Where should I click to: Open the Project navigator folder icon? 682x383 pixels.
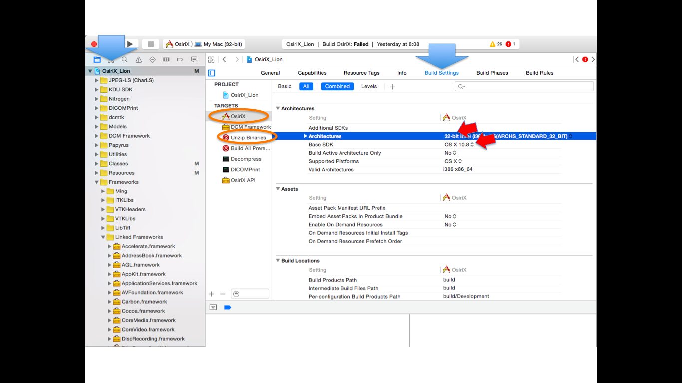97,59
